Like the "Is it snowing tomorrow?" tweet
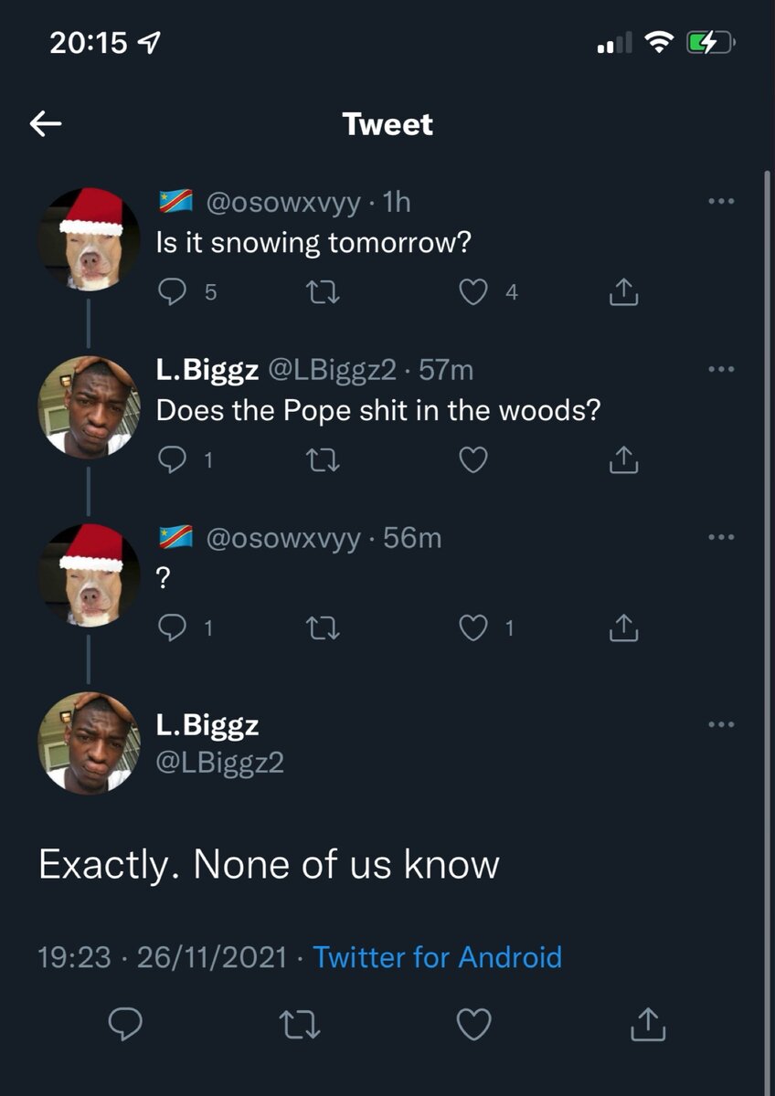 pos(472,292)
